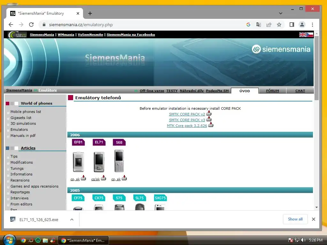Open VySemNesmite link in top bar

pyautogui.click(x=90, y=34)
